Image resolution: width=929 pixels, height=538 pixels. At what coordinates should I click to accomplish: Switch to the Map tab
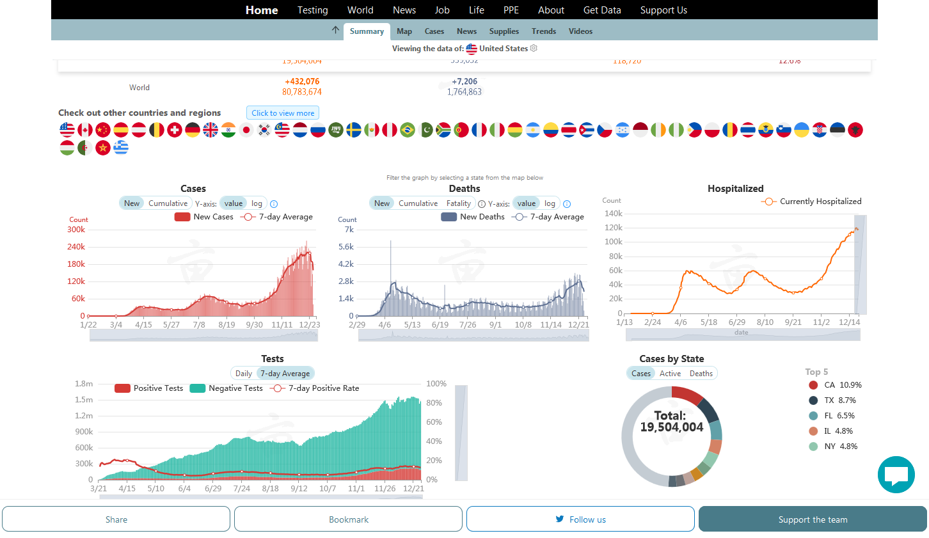click(404, 31)
